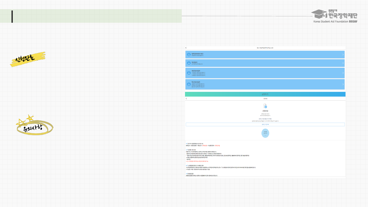Click the document checkmark icon above 신청완료
368x207 pixels.
click(x=265, y=106)
